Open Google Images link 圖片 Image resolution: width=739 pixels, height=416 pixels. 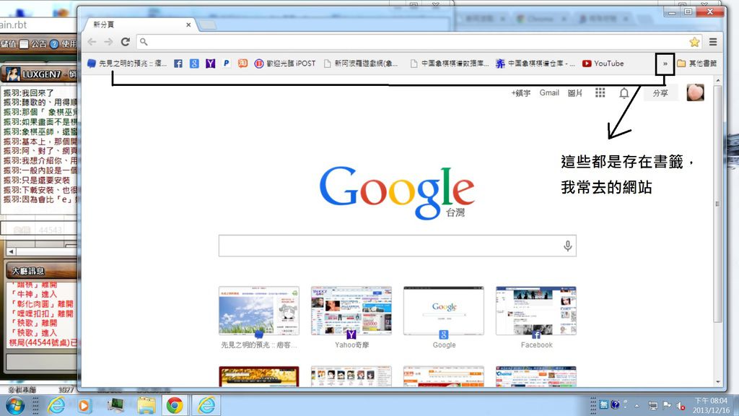click(575, 93)
